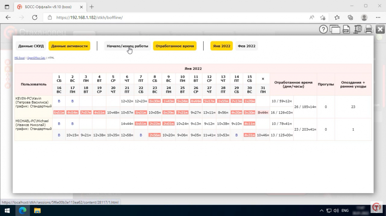386x216 pixels.
Task: Close the БОСС-Оффлайн tab
Action: [81, 7]
